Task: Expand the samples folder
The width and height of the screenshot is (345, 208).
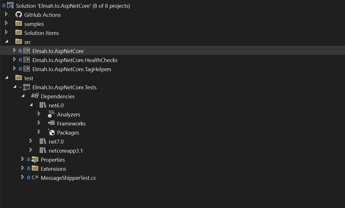Action: [x=6, y=24]
